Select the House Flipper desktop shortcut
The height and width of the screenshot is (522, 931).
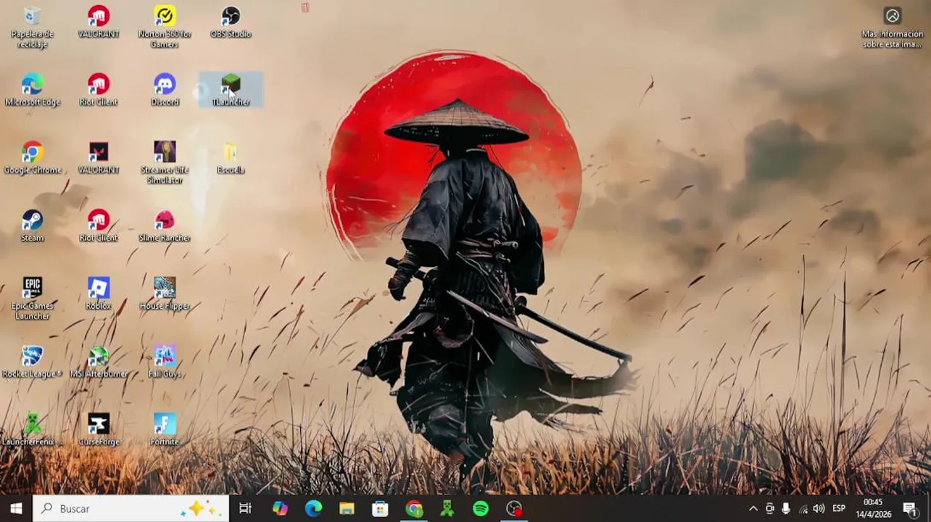click(x=165, y=294)
